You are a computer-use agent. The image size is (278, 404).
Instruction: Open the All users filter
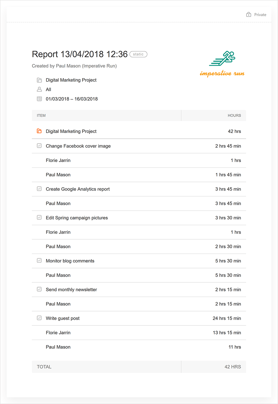[49, 89]
